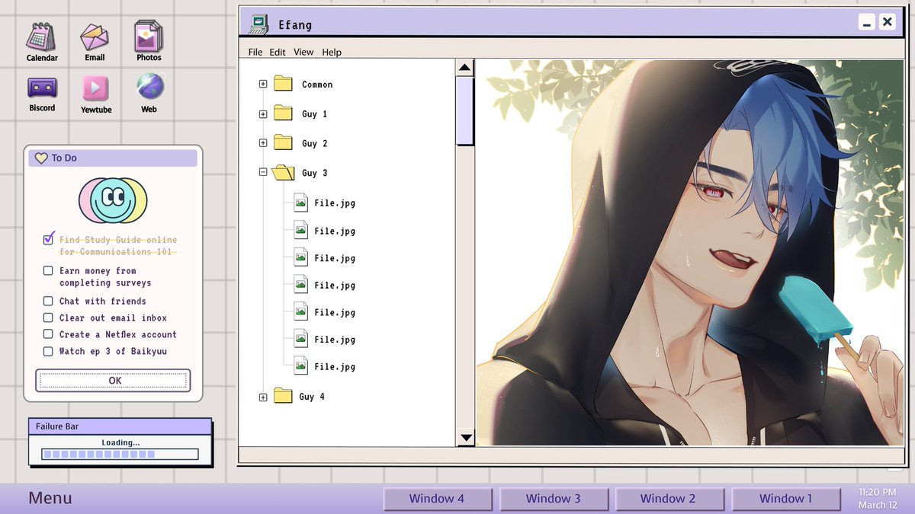Switch to Window 3 on the taskbar
This screenshot has height=514, width=915.
point(554,499)
